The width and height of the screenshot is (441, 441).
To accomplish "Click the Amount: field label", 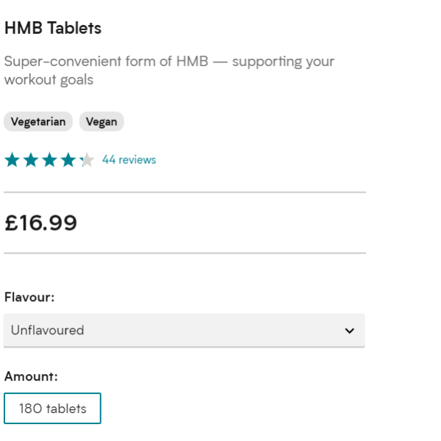I will [31, 376].
